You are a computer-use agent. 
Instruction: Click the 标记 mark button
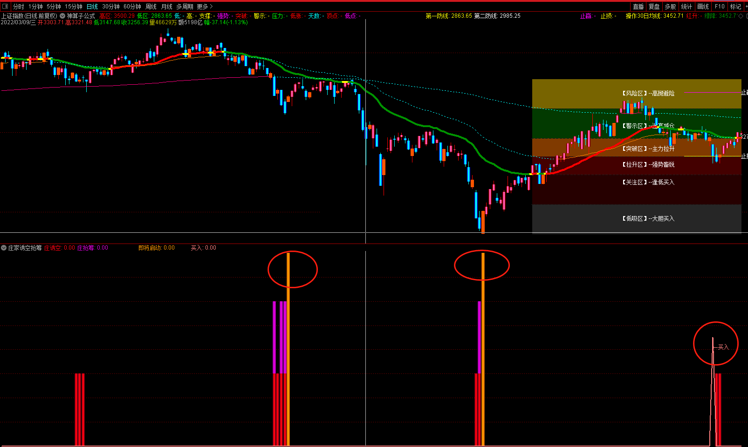(x=735, y=7)
